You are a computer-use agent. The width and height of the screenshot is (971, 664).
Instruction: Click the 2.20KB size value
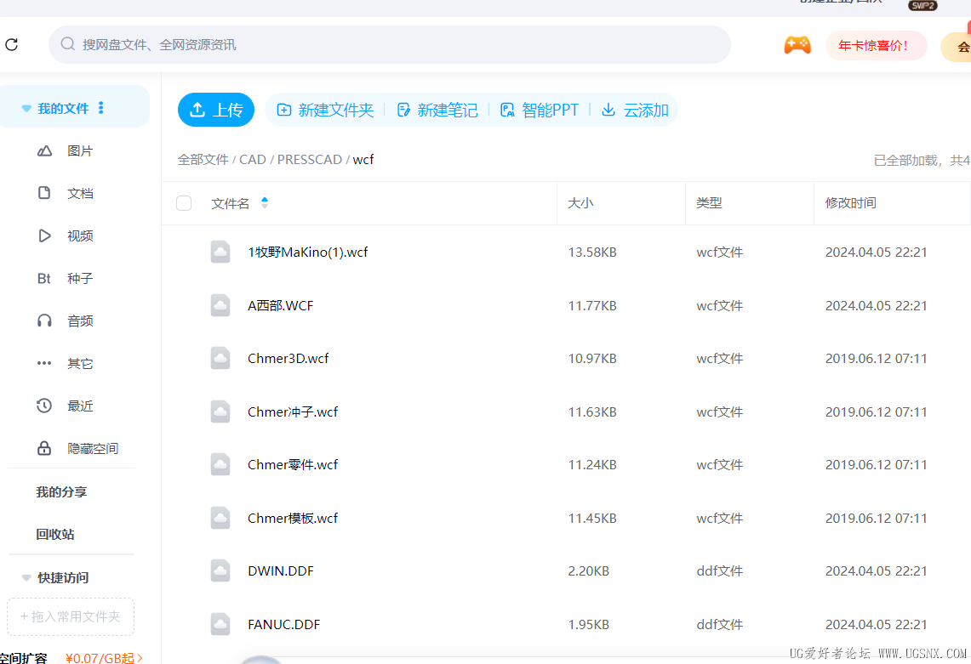tap(588, 571)
